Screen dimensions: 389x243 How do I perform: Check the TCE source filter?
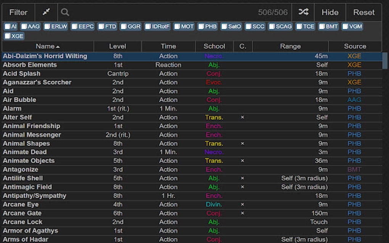tap(299, 27)
